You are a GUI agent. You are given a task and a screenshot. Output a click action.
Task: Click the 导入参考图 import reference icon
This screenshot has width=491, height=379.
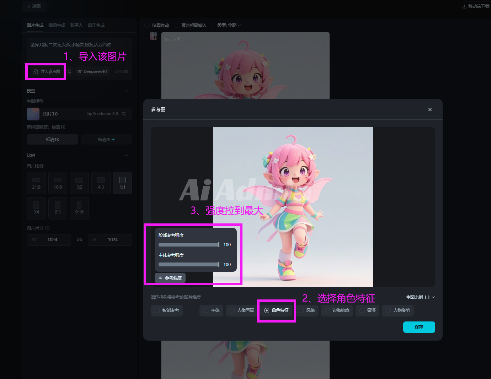36,71
